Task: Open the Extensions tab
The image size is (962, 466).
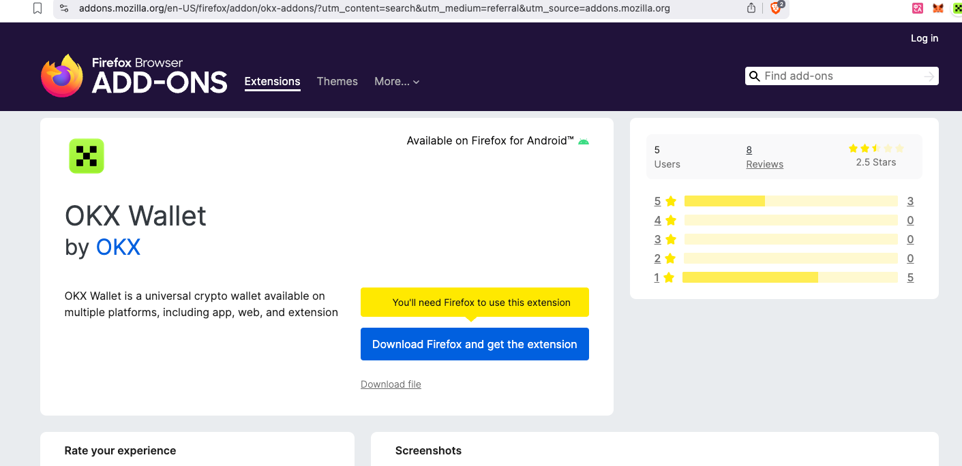Action: pos(272,82)
